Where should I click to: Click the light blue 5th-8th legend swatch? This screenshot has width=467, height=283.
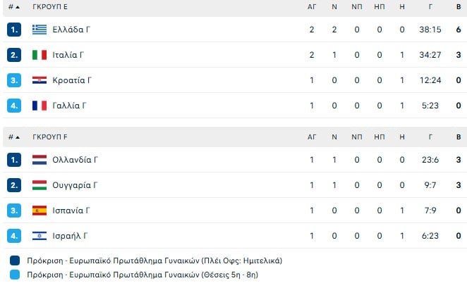(16, 274)
